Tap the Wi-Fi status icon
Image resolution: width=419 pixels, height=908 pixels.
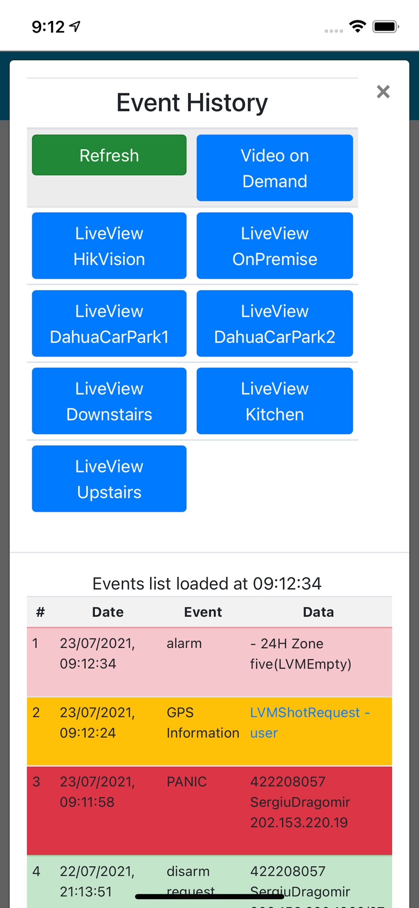pyautogui.click(x=358, y=26)
